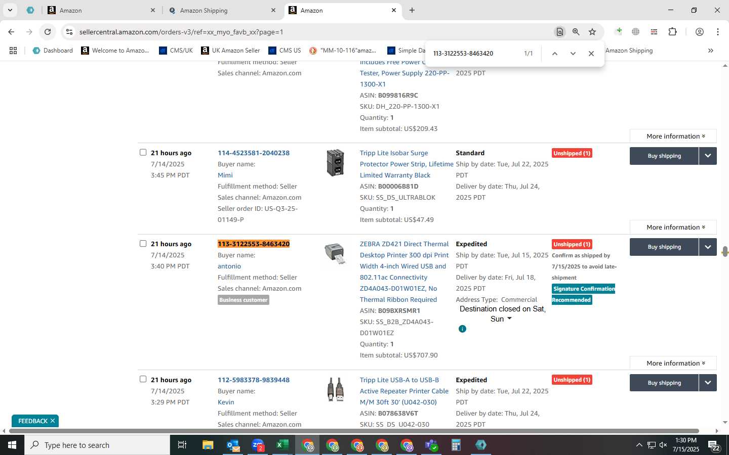Expand More information for ZEBRA printer order
The image size is (729, 455).
tap(673, 363)
